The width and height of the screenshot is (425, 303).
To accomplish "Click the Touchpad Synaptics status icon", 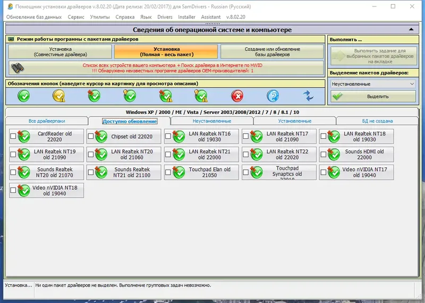I will [x=257, y=172].
